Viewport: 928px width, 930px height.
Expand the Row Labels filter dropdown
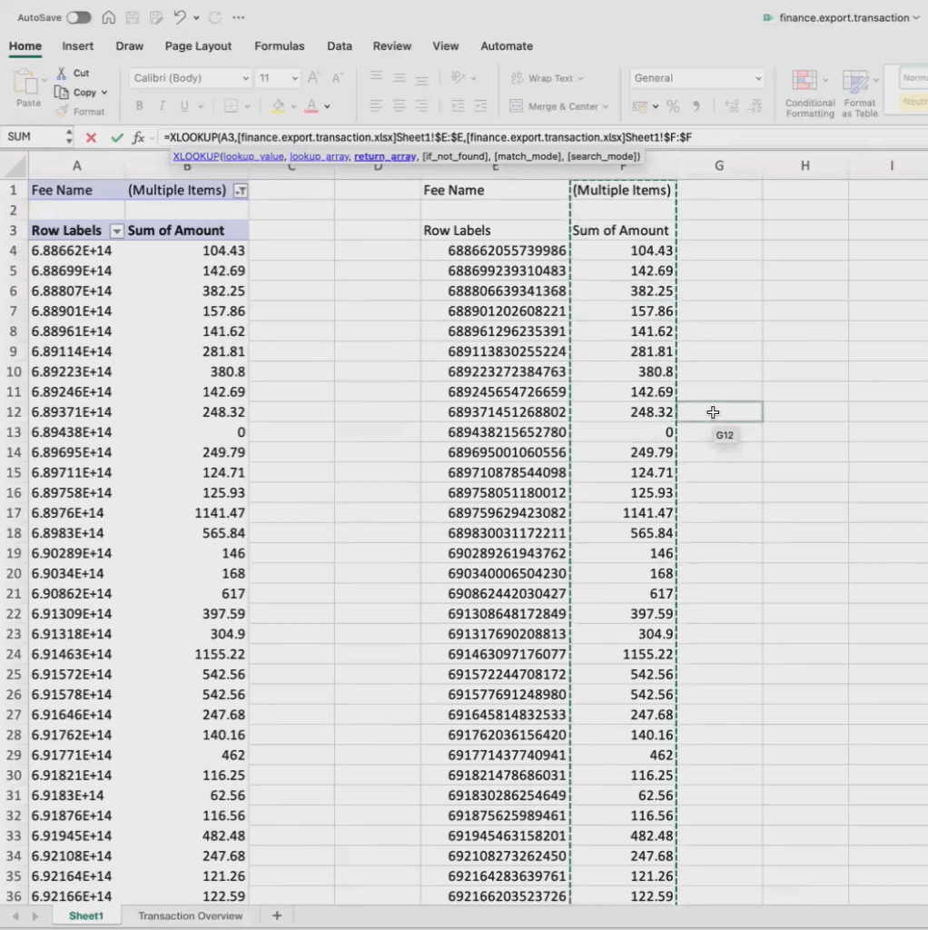tap(116, 231)
